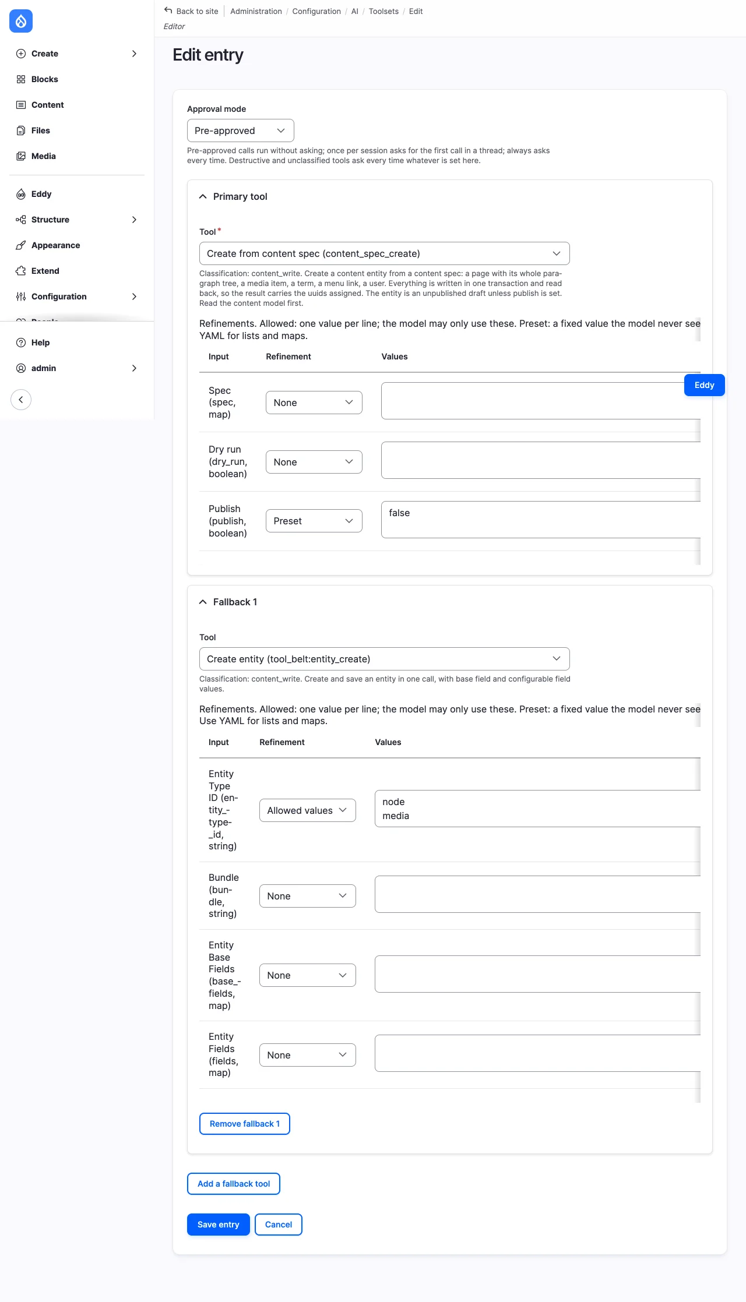Click the floating Eddy button
Screen dimensions: 746x1302
(x=704, y=385)
